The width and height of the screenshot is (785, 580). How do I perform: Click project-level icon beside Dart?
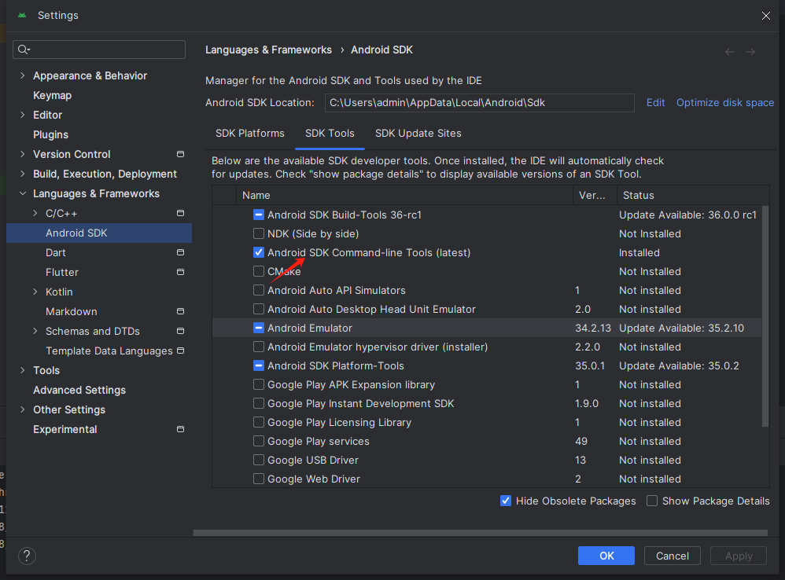point(181,252)
